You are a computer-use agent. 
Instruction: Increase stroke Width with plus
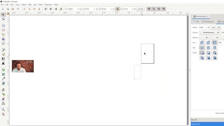tap(209, 27)
